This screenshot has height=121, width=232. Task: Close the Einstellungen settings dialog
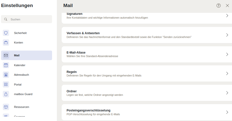pos(227,6)
